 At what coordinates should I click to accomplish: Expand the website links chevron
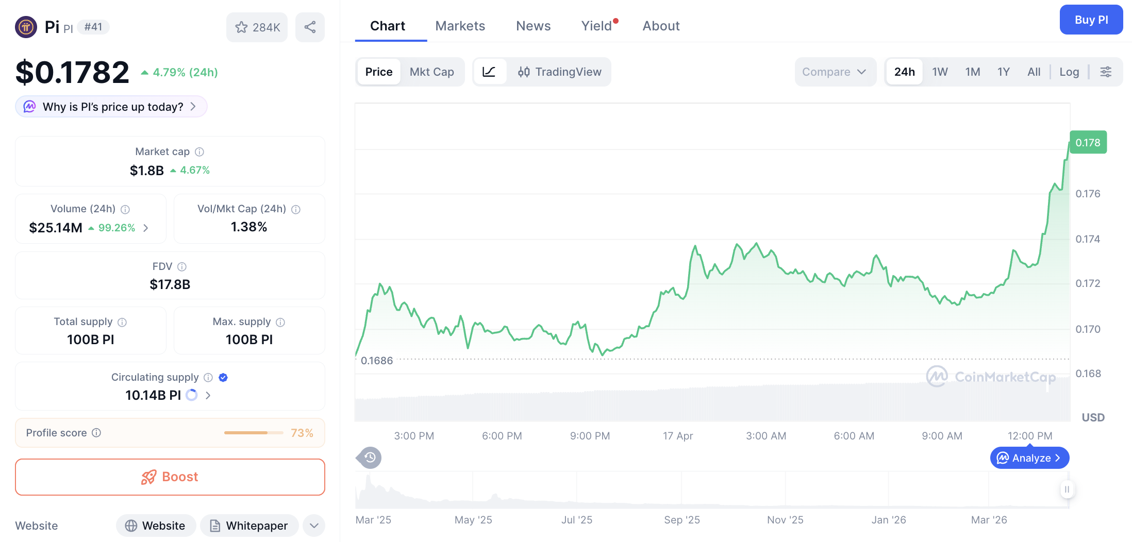[x=313, y=526]
